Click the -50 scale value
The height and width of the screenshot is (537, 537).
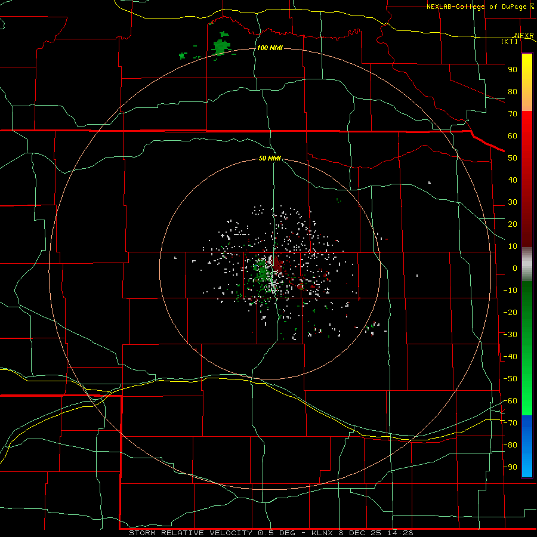coord(510,379)
